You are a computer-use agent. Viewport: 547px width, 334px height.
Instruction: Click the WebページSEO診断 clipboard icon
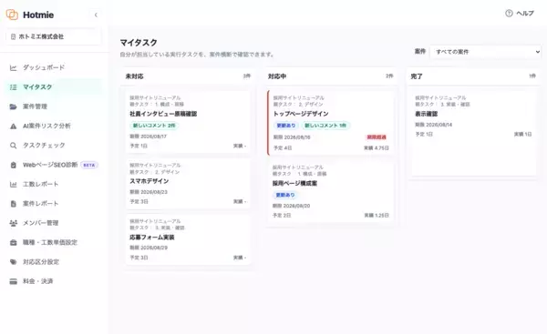[14, 165]
